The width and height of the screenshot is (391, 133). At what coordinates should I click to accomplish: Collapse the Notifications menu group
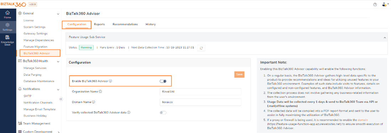(58, 89)
